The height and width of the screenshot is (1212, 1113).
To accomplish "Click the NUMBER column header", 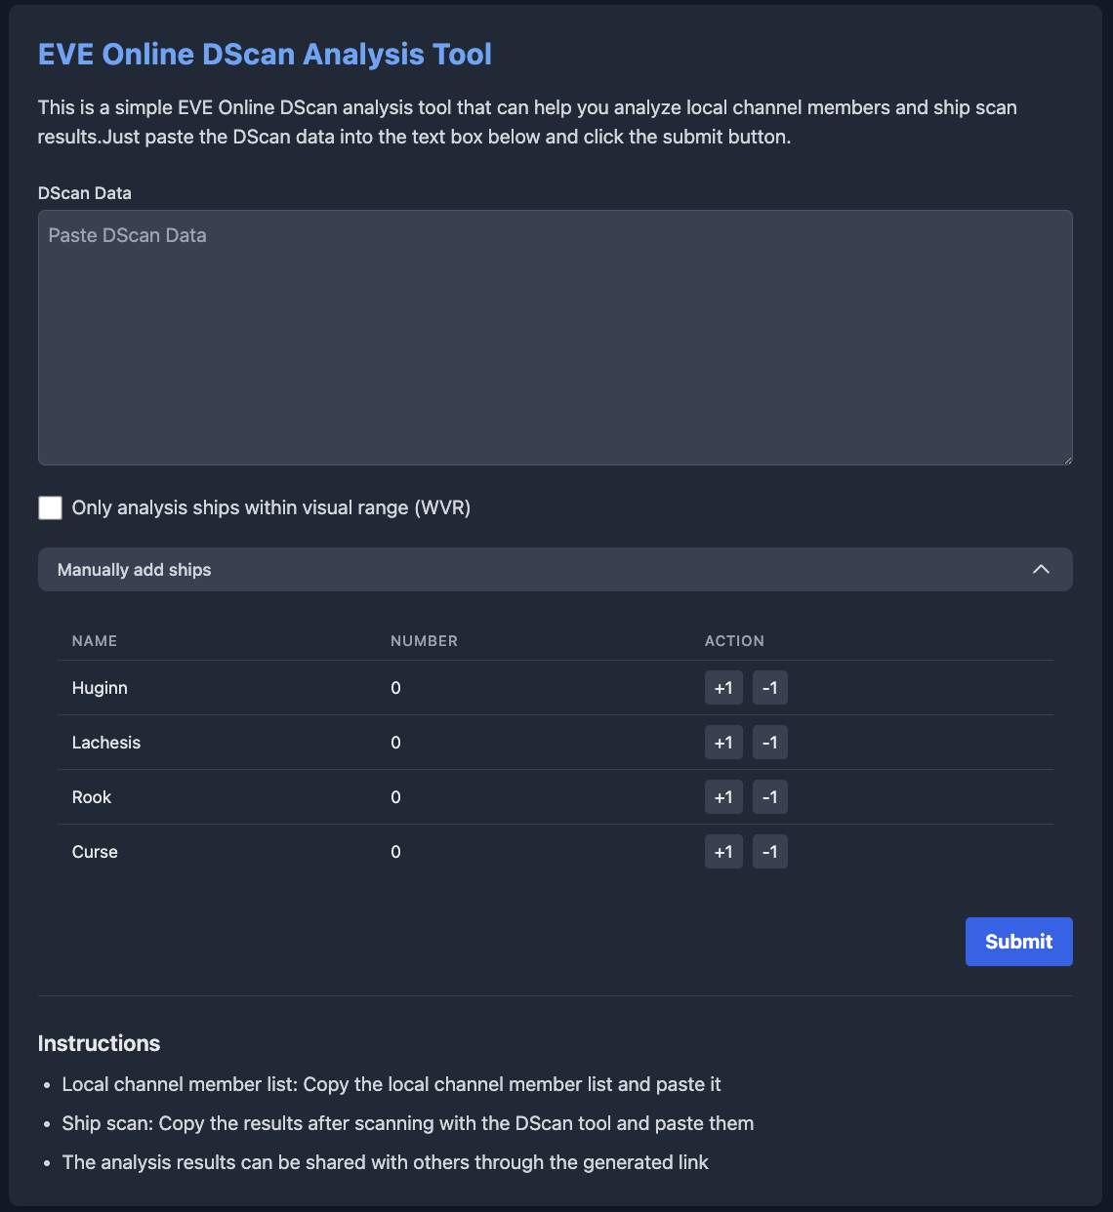I will [424, 641].
